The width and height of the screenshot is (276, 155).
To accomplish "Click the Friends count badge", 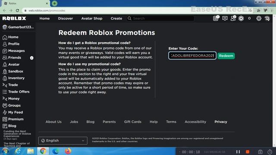I will pyautogui.click(x=31, y=58).
